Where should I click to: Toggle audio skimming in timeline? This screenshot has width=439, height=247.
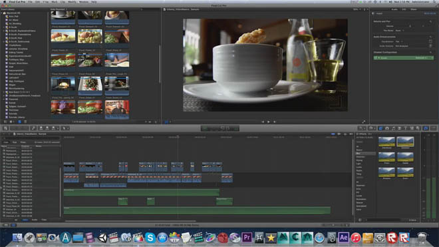(x=339, y=134)
